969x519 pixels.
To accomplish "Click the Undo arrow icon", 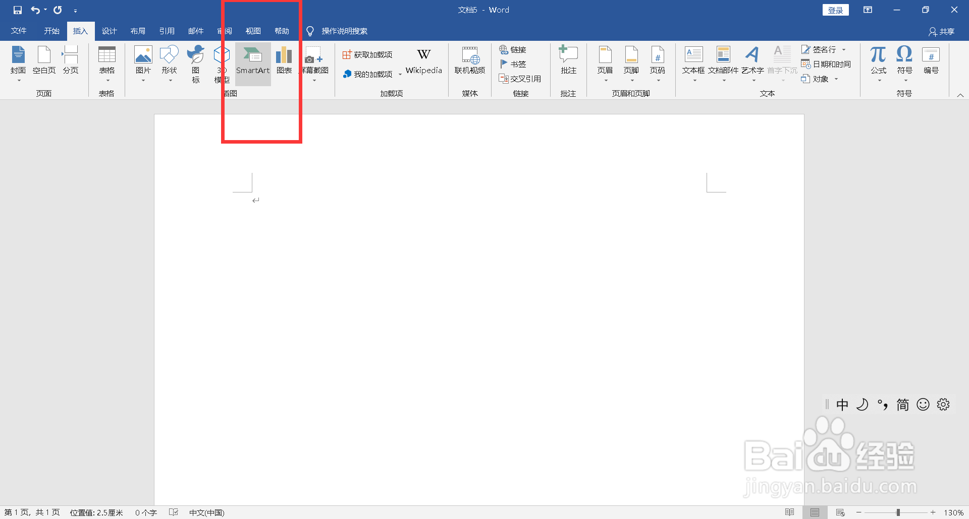I will (35, 10).
